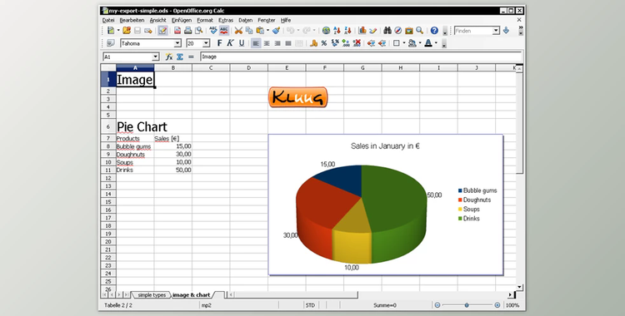625x316 pixels.
Task: Click the Print icon
Action: click(187, 30)
